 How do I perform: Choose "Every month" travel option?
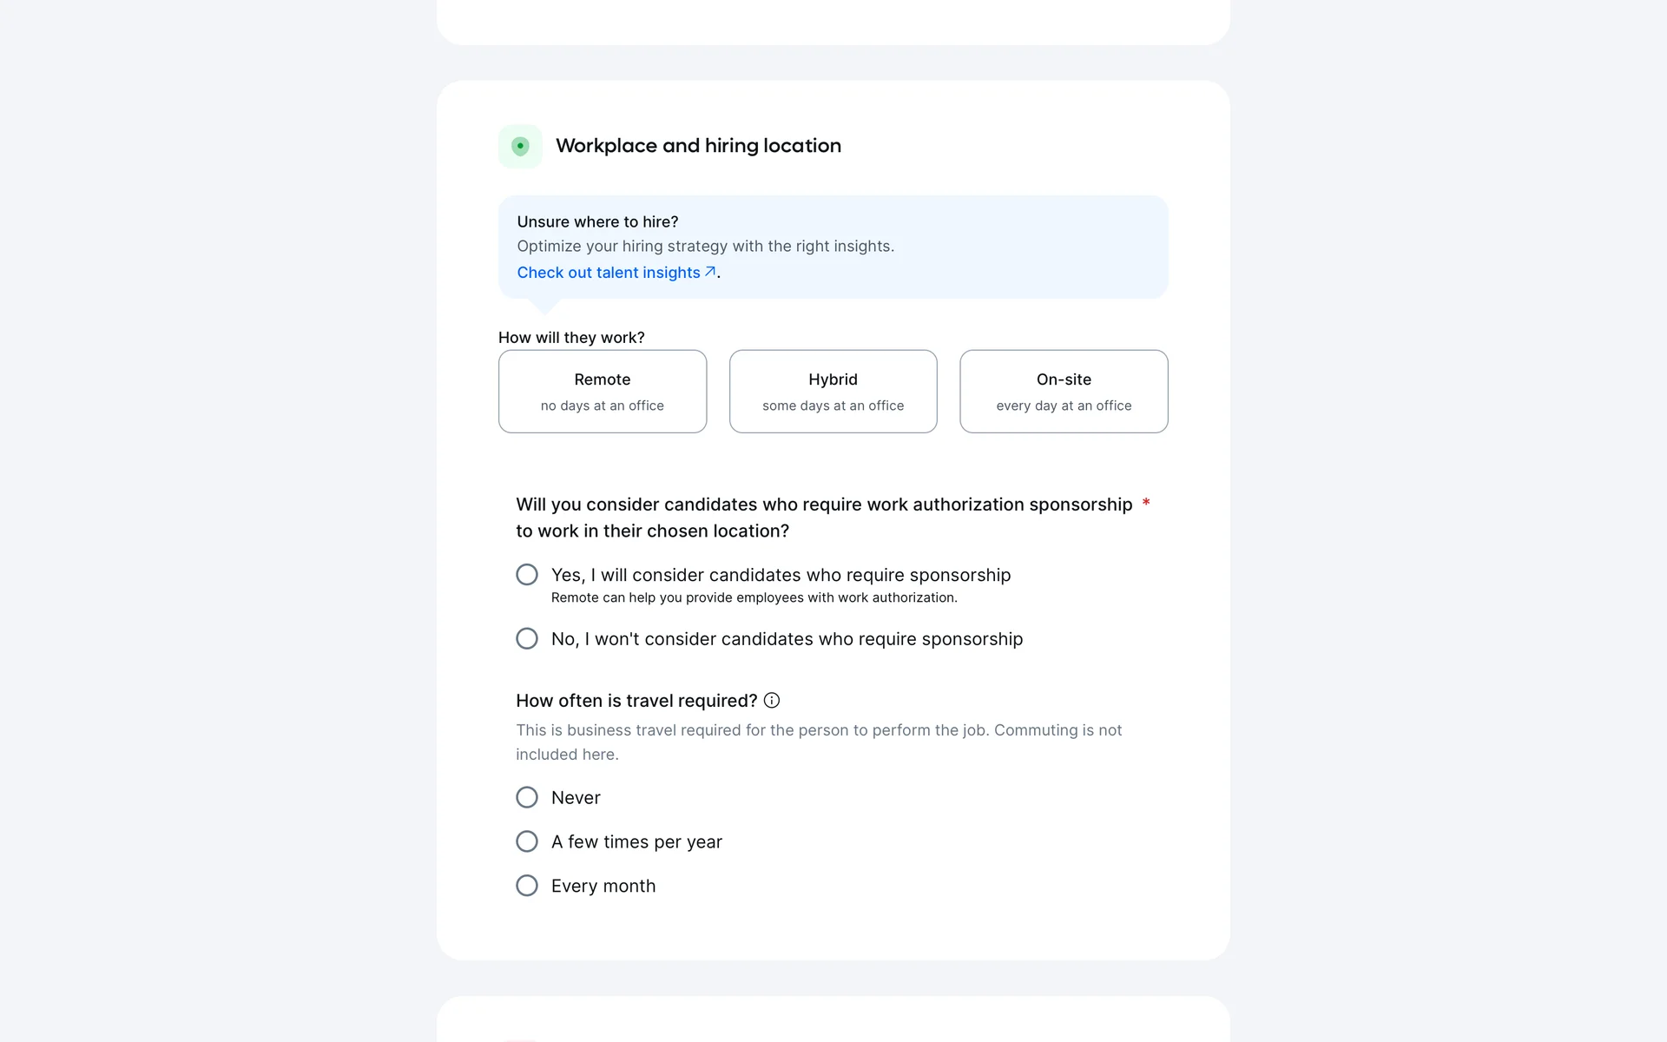coord(527,886)
